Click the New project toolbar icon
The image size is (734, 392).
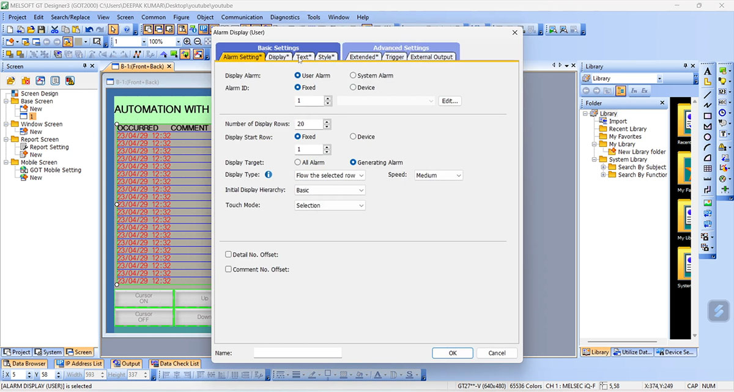[x=10, y=29]
